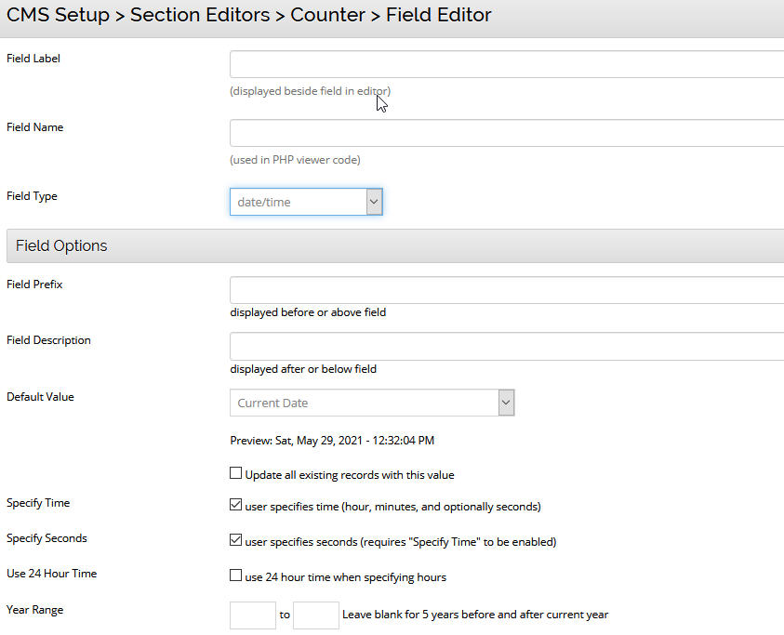Focus the Year Range start year box

[252, 615]
